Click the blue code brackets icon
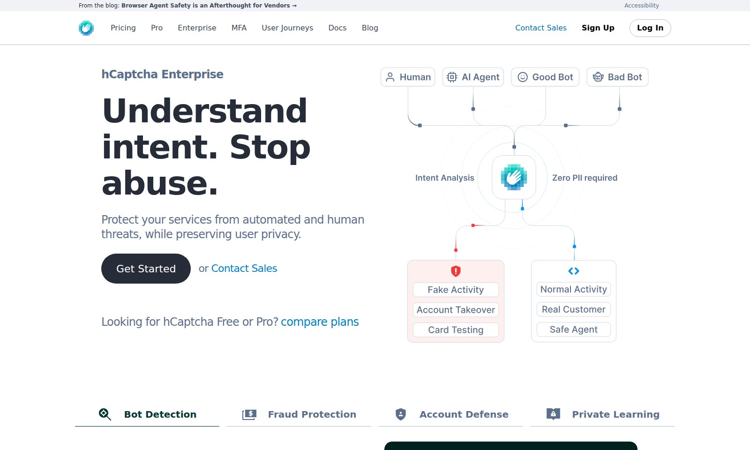The image size is (750, 450). point(574,271)
